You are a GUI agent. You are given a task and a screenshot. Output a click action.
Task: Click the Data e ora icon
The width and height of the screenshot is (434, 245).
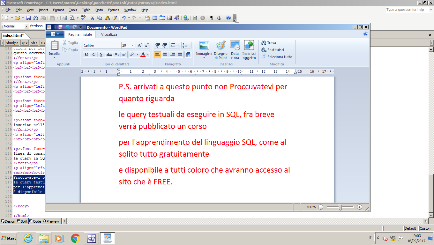235,50
